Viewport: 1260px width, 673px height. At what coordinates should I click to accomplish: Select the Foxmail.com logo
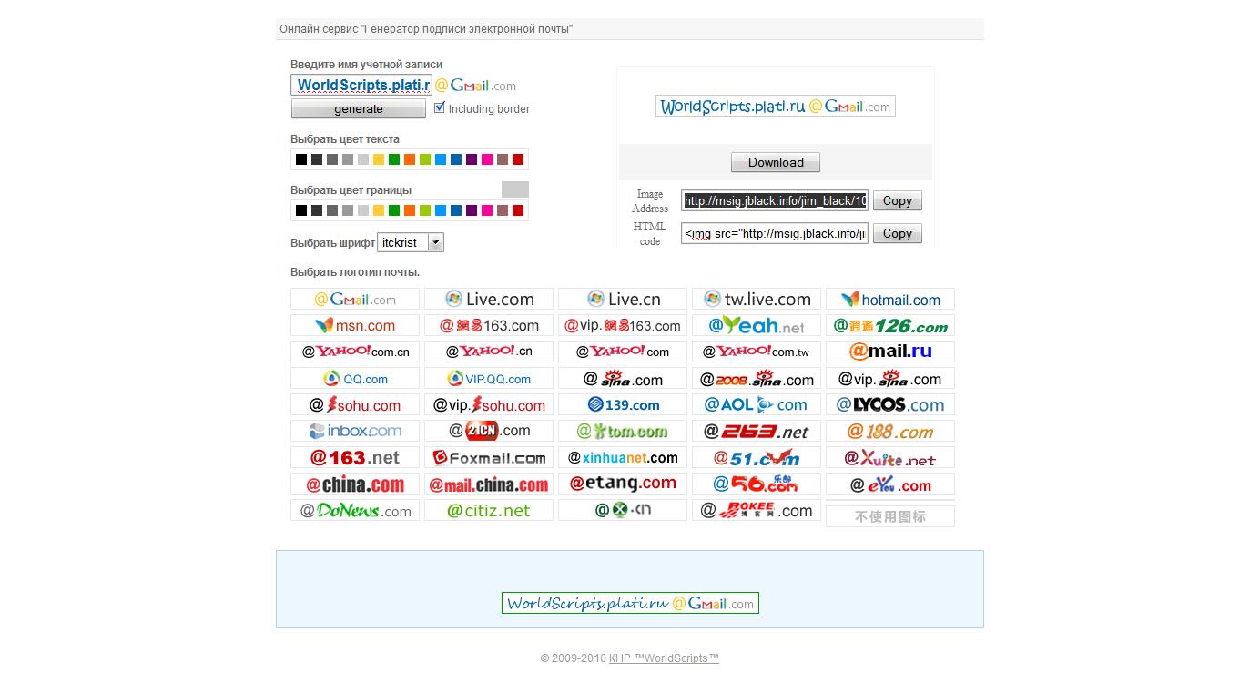(489, 457)
